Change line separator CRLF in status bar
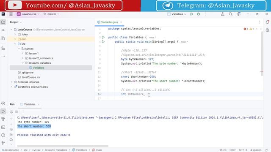The image size is (271, 152). pos(232,150)
